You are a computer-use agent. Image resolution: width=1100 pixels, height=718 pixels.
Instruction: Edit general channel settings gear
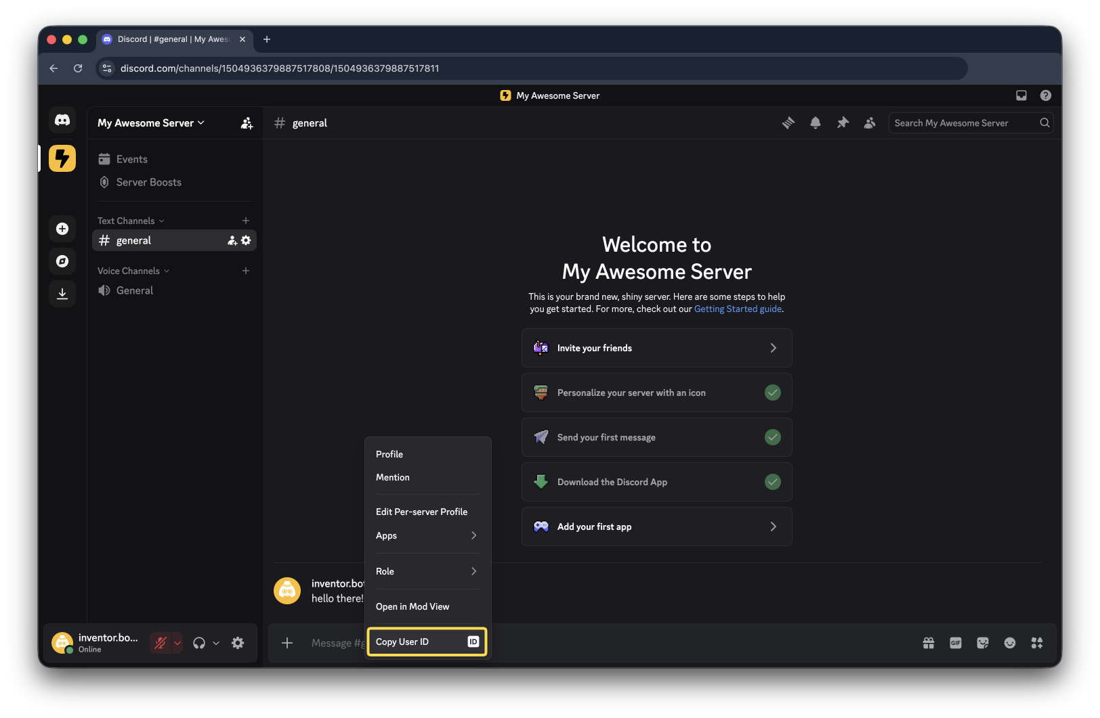(x=246, y=240)
